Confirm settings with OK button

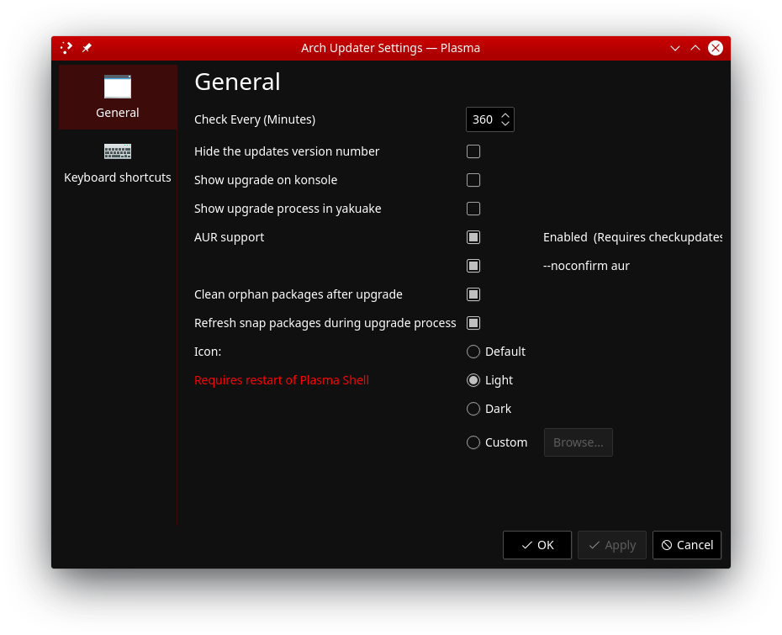(x=537, y=545)
